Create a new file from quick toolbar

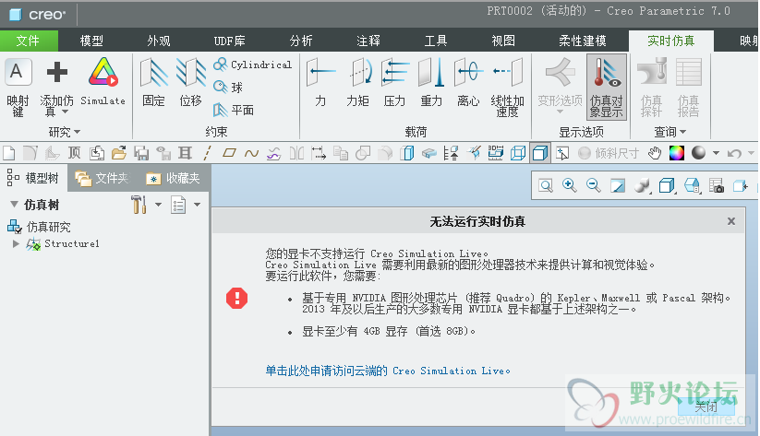click(x=8, y=153)
